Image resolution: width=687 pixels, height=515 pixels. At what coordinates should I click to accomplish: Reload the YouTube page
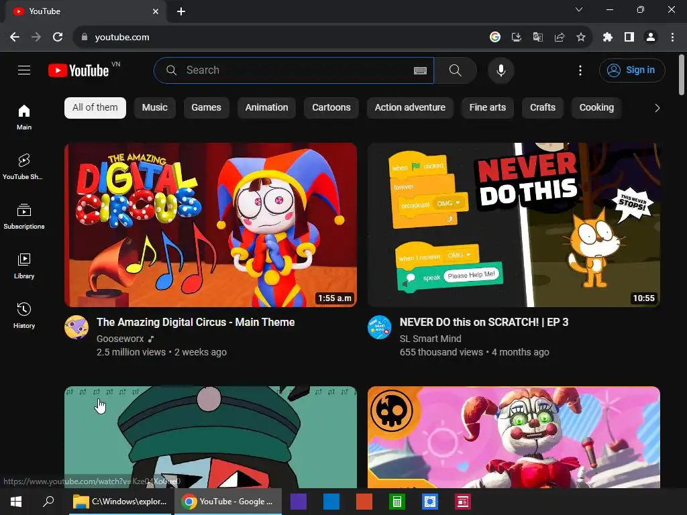[58, 38]
